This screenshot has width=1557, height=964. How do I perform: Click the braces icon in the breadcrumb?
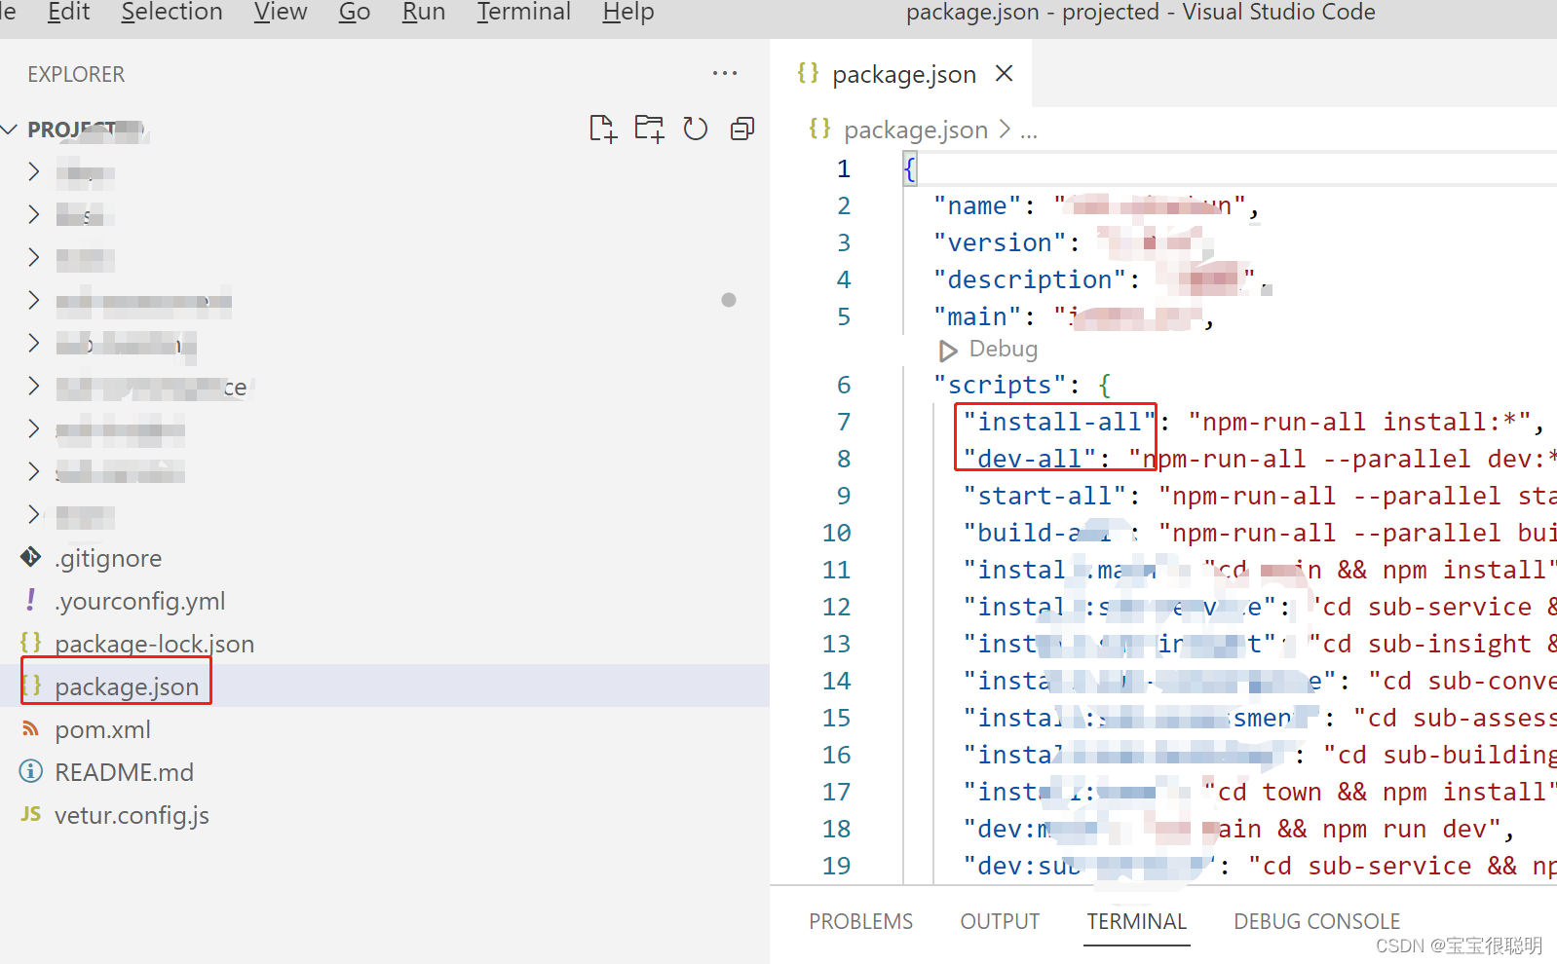click(x=819, y=128)
